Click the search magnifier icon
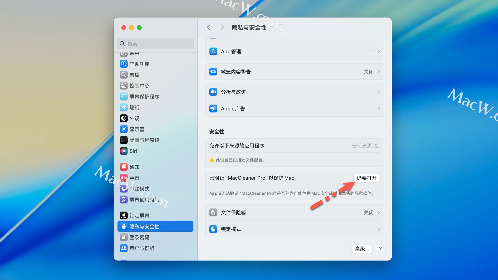 click(122, 44)
